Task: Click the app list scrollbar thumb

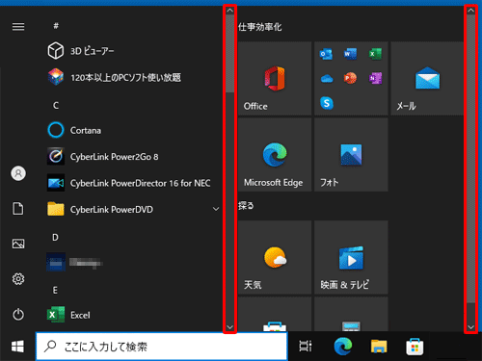Action: 229,54
